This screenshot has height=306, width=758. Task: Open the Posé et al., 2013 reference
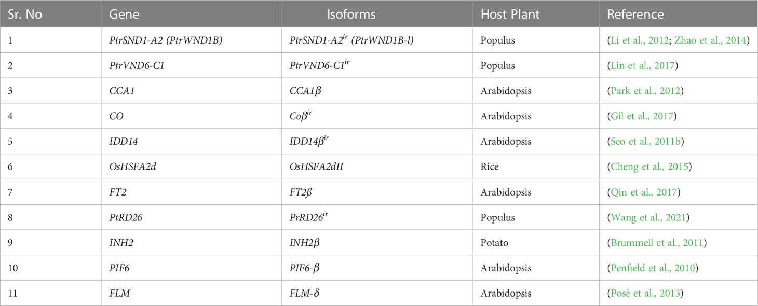644,293
